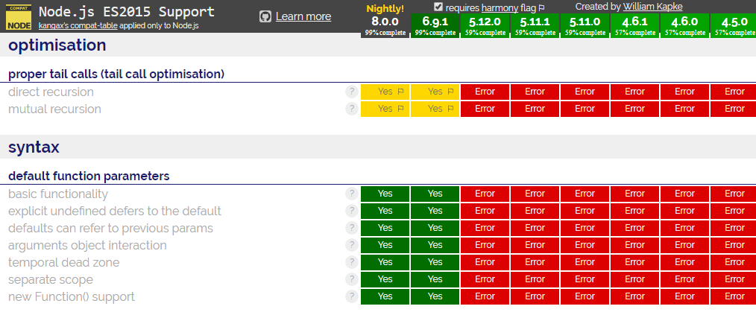Click green Yes cell for basic functionality 8.0.0
This screenshot has height=315, width=756.
(x=385, y=194)
